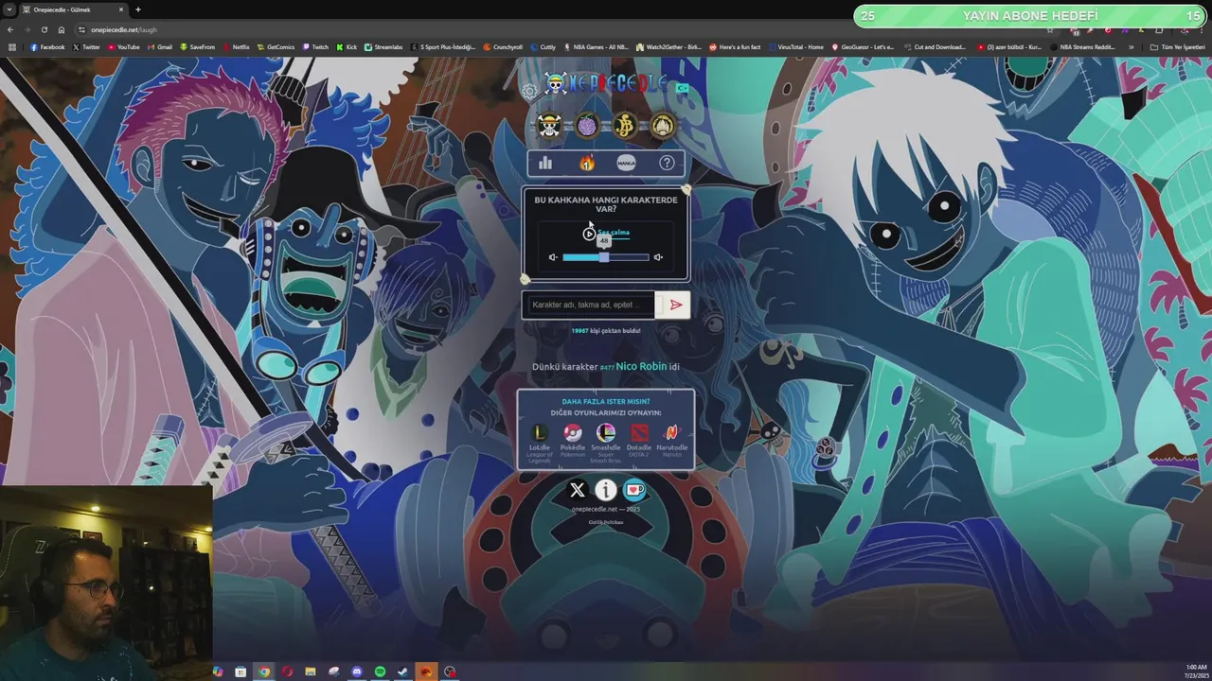Open the Kick bookmark

point(347,46)
